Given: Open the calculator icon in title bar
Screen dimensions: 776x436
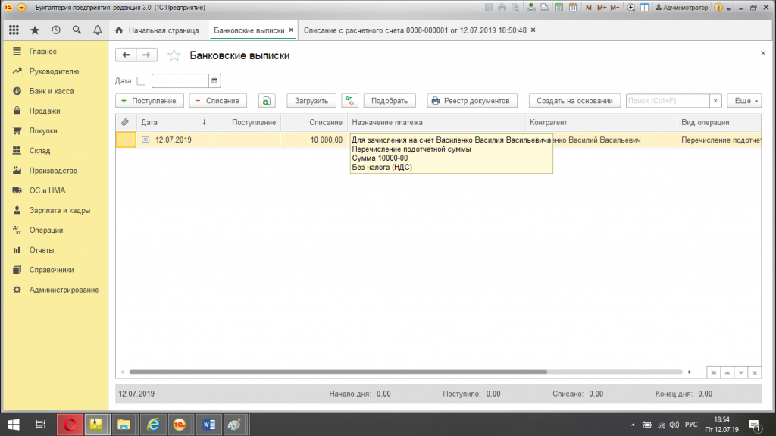Looking at the screenshot, I should pyautogui.click(x=559, y=8).
